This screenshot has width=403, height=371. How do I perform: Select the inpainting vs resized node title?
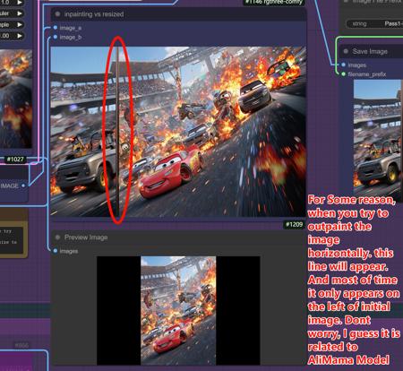pyautogui.click(x=94, y=14)
